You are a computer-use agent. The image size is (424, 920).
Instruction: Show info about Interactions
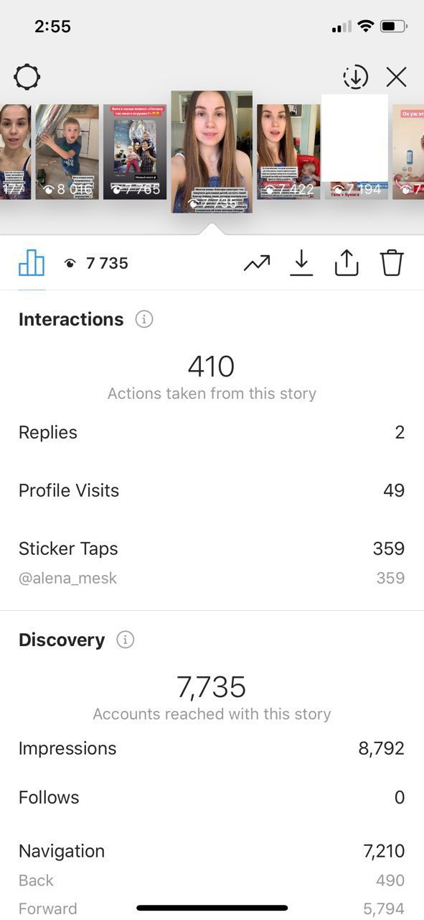tap(144, 319)
